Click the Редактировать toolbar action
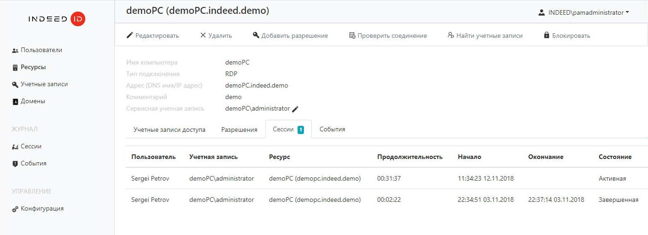Screen dimensions: 648x235 [x=153, y=35]
